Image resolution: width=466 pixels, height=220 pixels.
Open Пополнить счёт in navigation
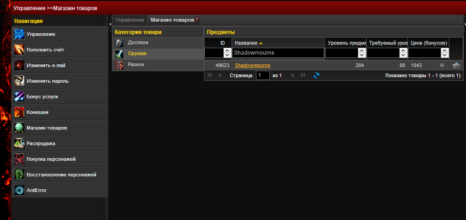click(60, 50)
